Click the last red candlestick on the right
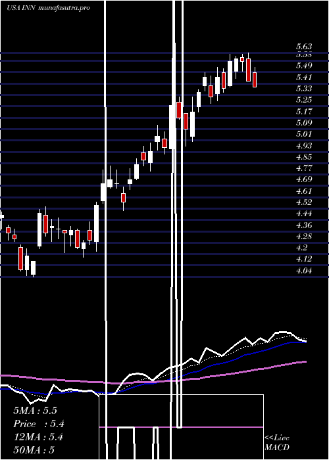 (255, 80)
